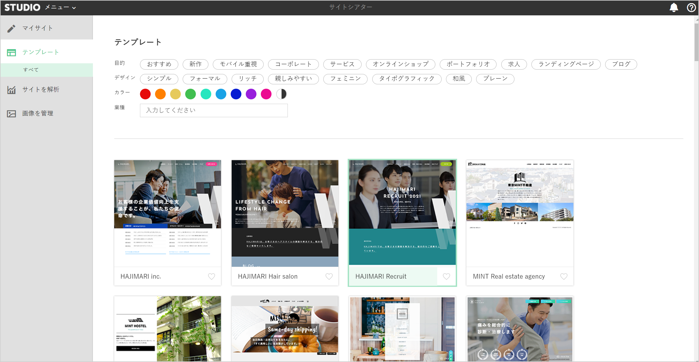Image resolution: width=699 pixels, height=362 pixels.
Task: Select the black-and-white monochrome color swatch
Action: (282, 94)
